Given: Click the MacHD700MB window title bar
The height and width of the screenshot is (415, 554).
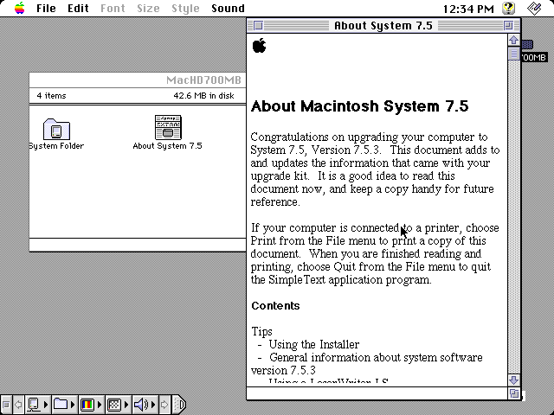Looking at the screenshot, I should point(138,80).
